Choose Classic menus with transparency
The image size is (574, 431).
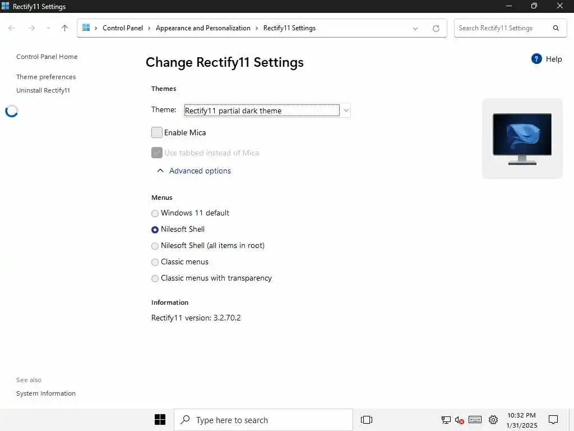155,278
